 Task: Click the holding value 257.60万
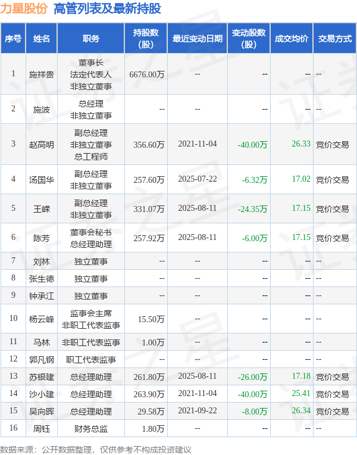(x=149, y=180)
